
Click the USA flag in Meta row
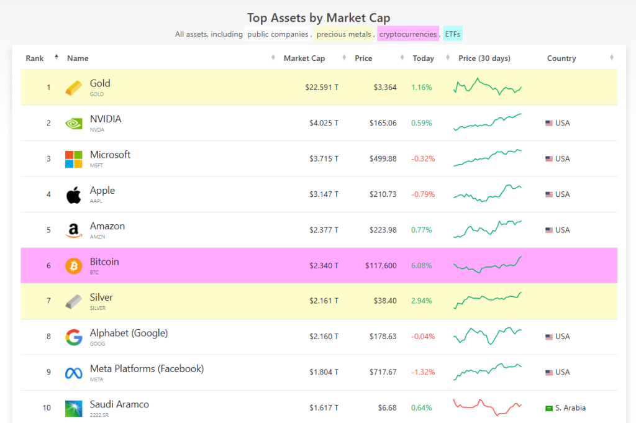pyautogui.click(x=549, y=372)
